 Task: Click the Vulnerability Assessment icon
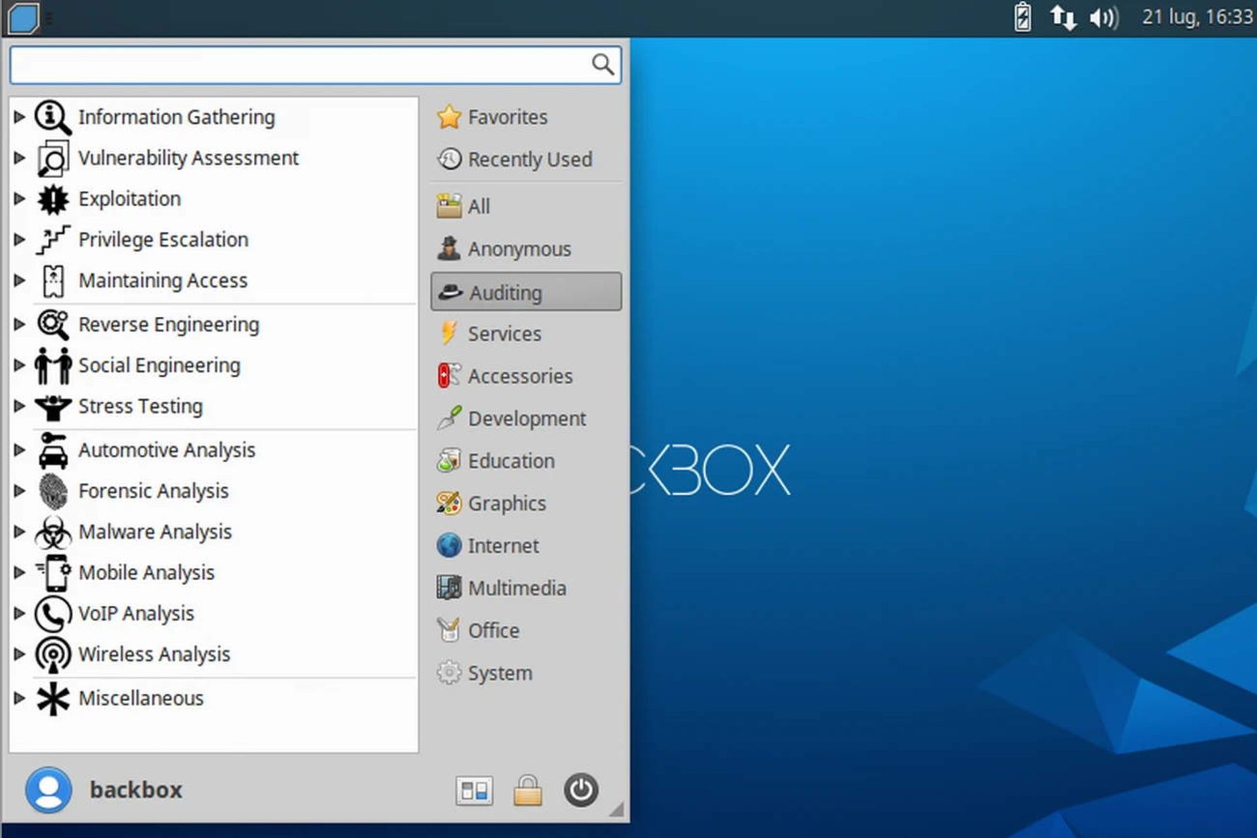coord(53,158)
